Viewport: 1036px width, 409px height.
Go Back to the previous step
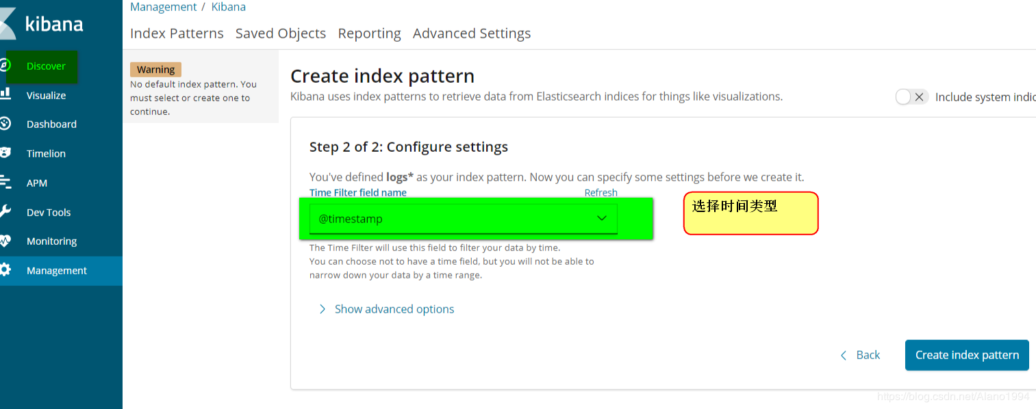[860, 355]
